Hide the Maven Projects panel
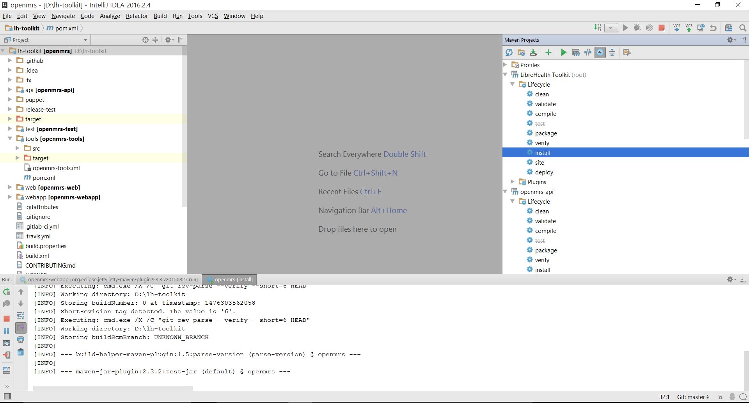Screen dimensions: 749x403 click(743, 40)
